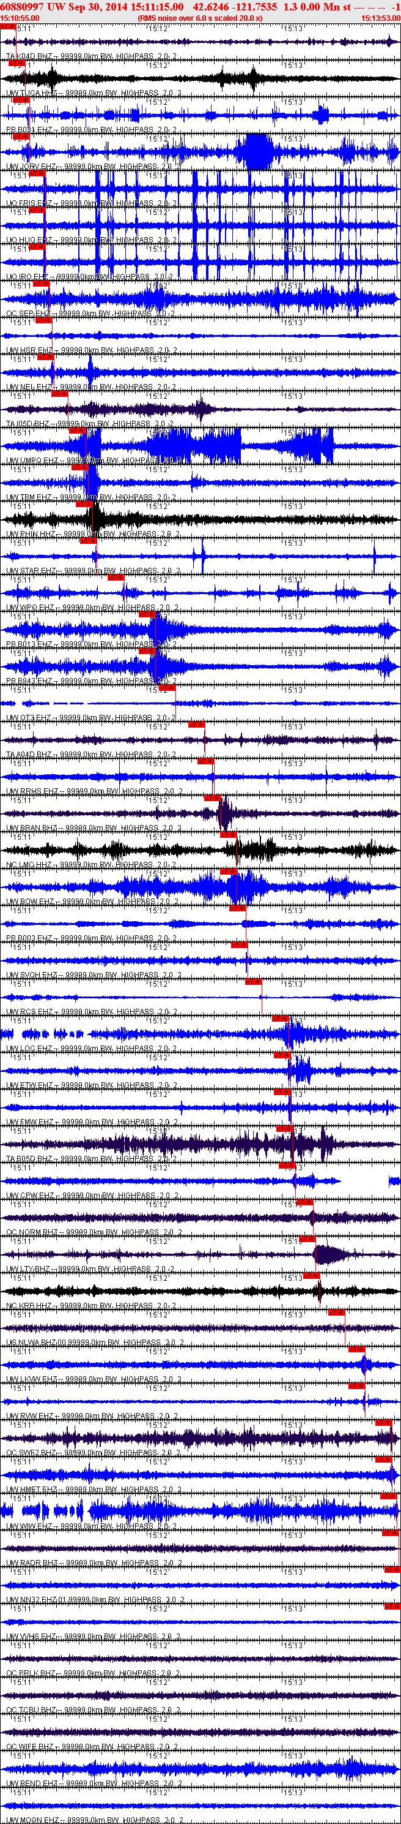Click the large burst in the UW.JORY waveform
Viewport: 401px width, 1824px height.
[x=256, y=151]
